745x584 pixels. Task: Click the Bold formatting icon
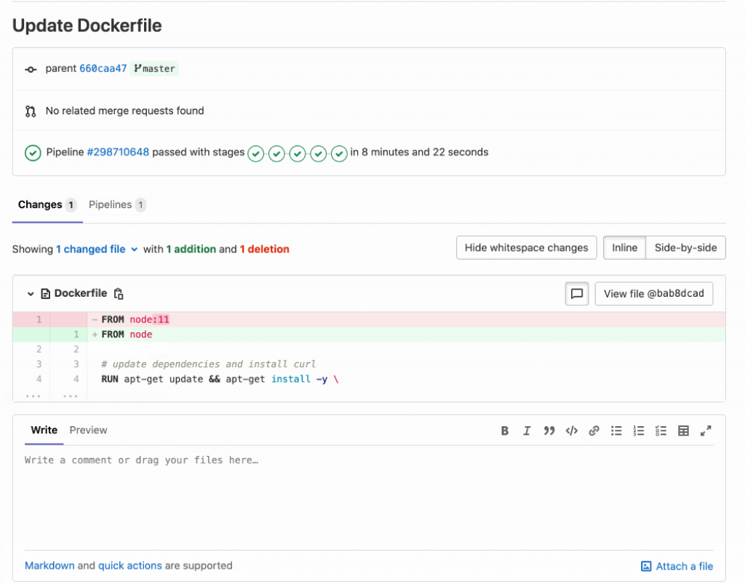pos(505,431)
